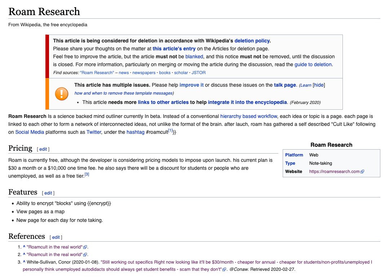Search sources in JSTOR
Image resolution: width=389 pixels, height=278 pixels.
click(x=199, y=73)
